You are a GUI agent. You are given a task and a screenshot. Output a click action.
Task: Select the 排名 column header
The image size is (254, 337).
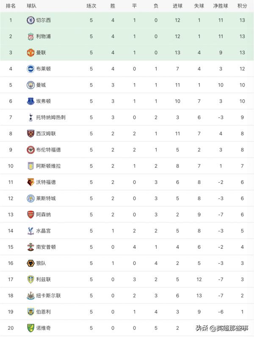(11, 6)
